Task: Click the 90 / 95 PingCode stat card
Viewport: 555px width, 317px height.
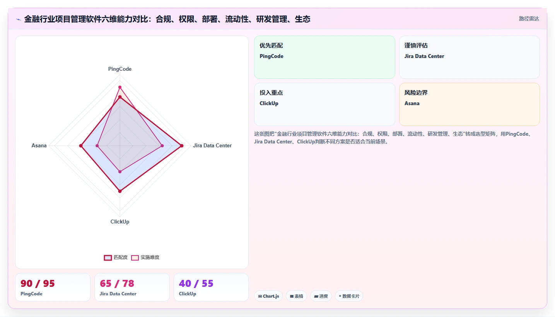Action: click(53, 287)
